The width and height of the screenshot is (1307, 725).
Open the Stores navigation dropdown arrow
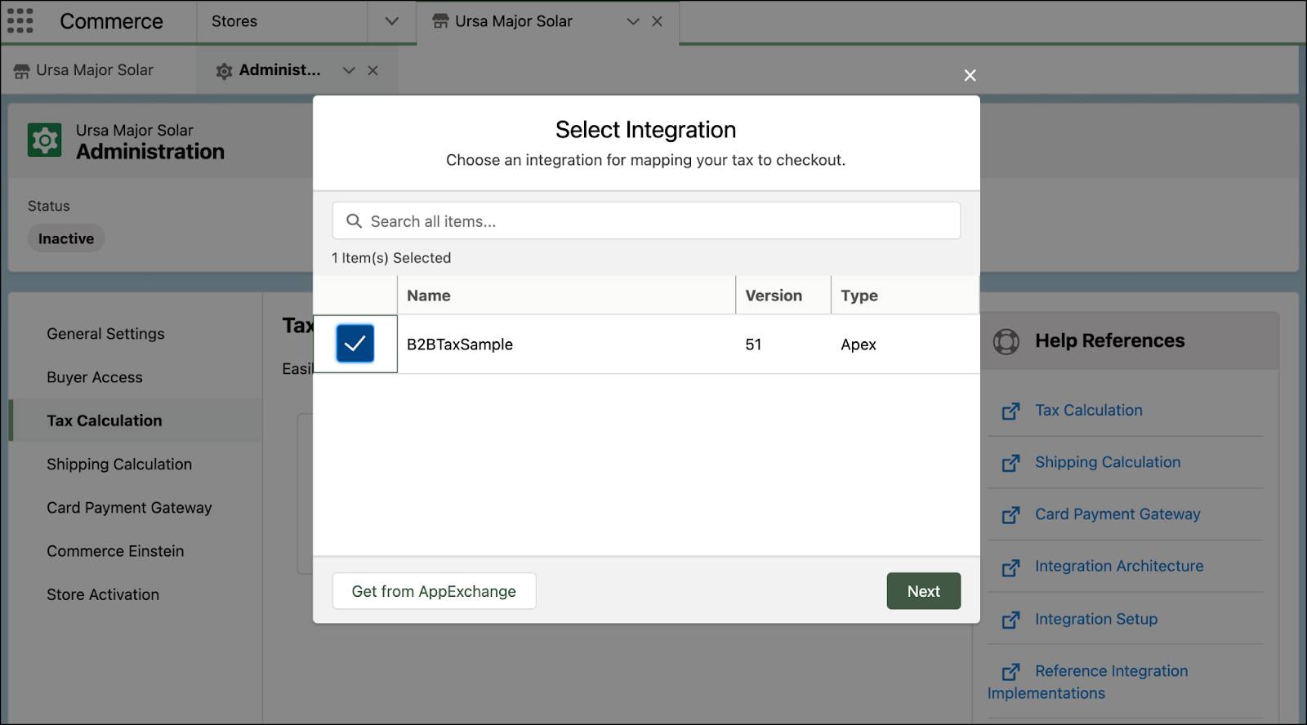click(x=392, y=21)
